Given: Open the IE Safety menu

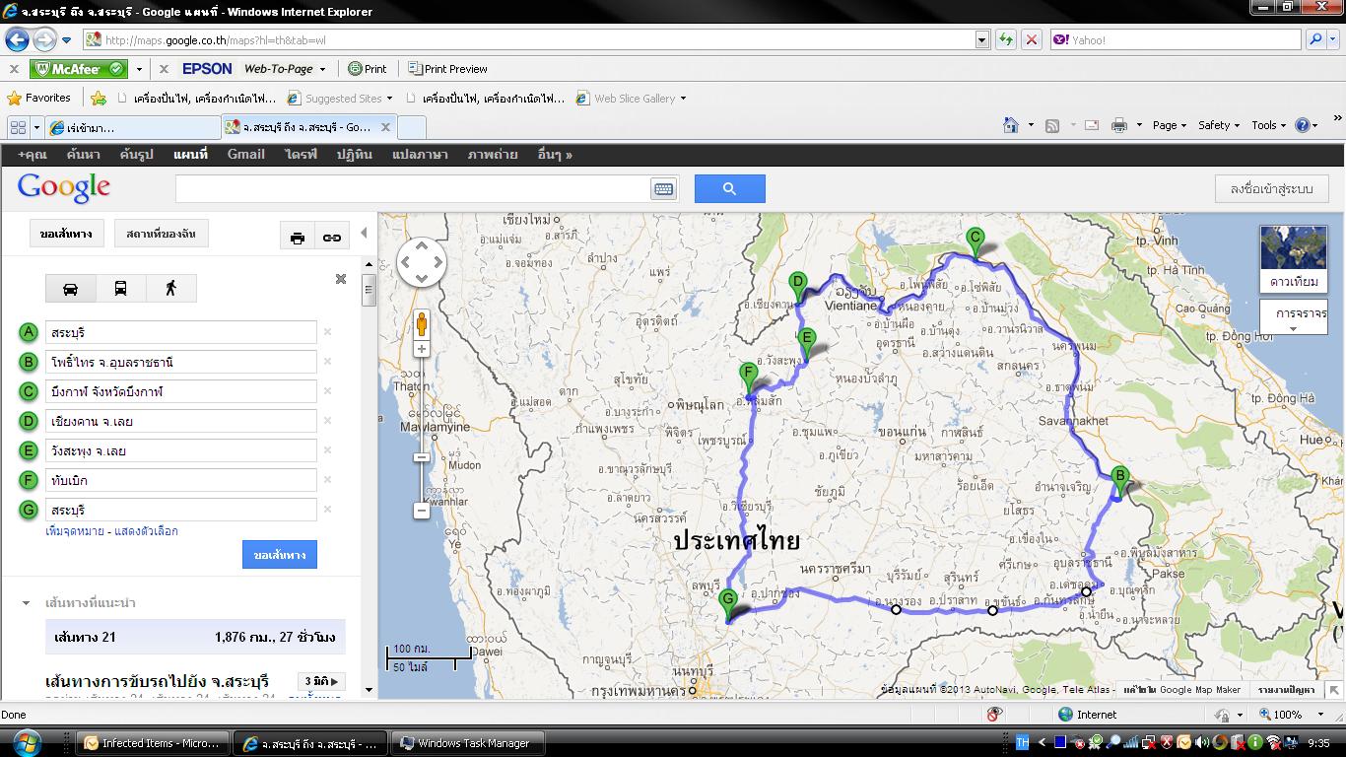Looking at the screenshot, I should 1218,125.
